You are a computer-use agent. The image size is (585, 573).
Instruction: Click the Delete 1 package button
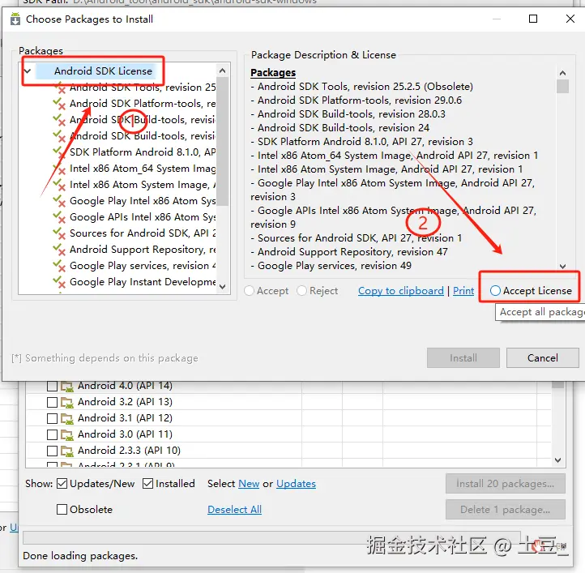tap(505, 510)
